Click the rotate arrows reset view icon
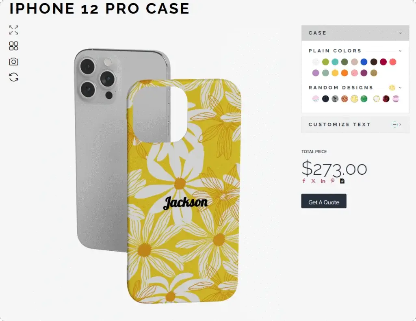Image resolution: width=416 pixels, height=321 pixels. pos(13,77)
